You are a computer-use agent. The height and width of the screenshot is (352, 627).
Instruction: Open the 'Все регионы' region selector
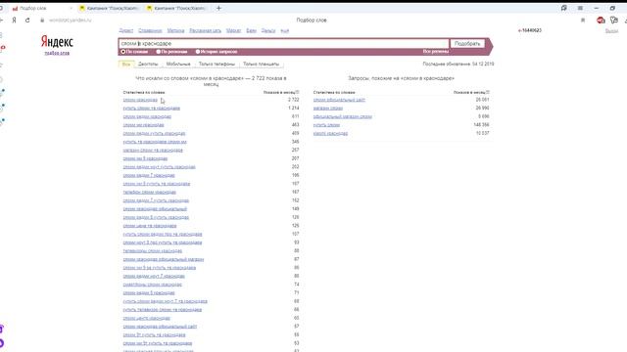[x=435, y=52]
